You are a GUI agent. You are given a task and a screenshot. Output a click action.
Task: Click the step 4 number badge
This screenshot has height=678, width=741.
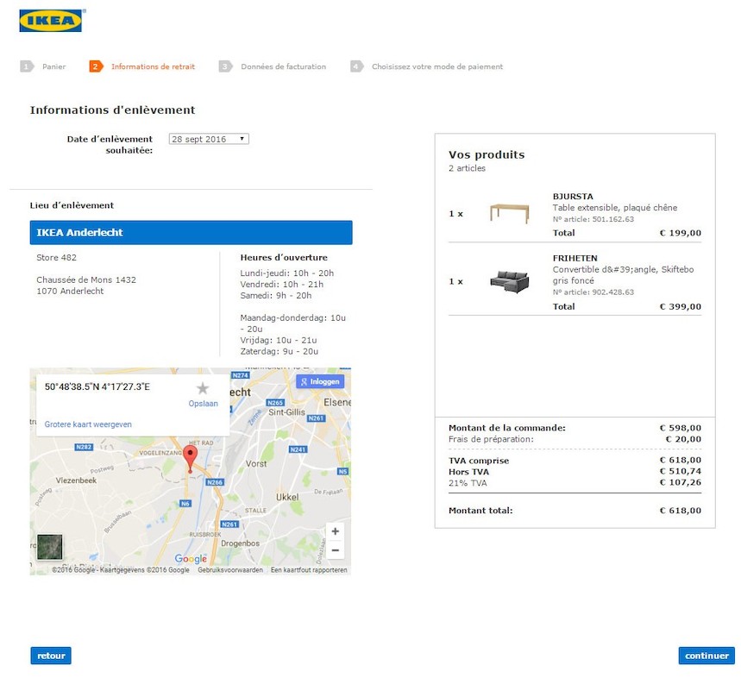[356, 66]
